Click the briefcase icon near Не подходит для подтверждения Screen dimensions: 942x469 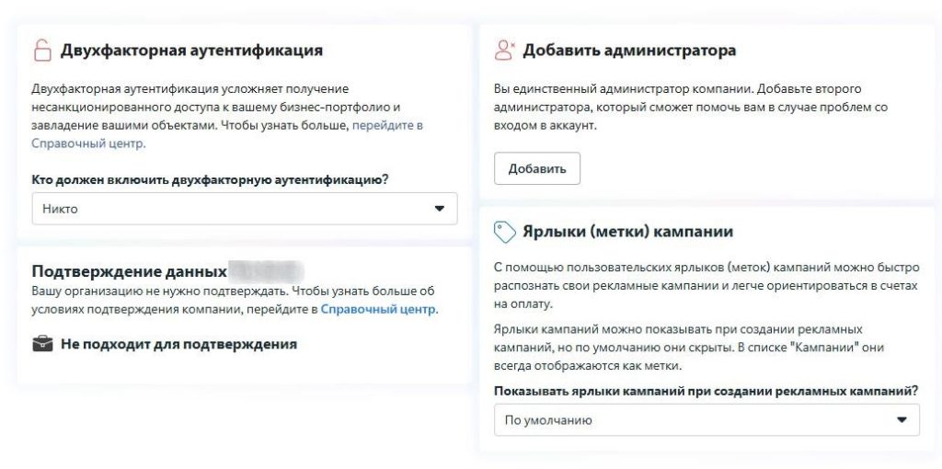coord(42,345)
